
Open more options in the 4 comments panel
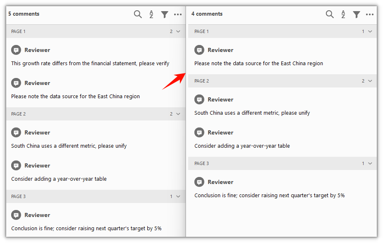tap(370, 14)
